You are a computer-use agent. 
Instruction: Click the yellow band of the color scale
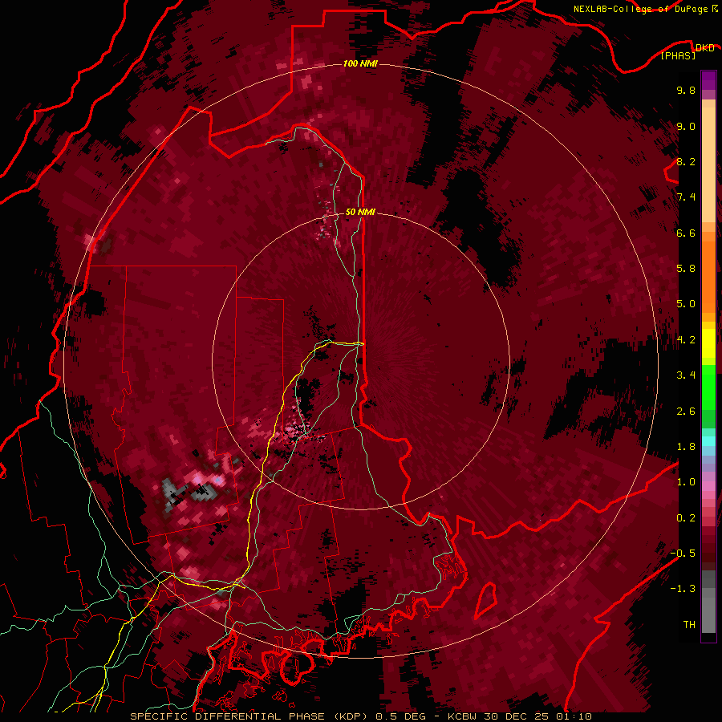(x=708, y=343)
